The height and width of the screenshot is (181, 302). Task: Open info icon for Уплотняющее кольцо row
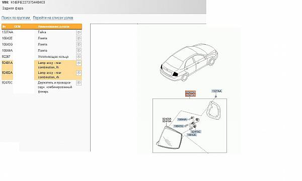pos(79,57)
